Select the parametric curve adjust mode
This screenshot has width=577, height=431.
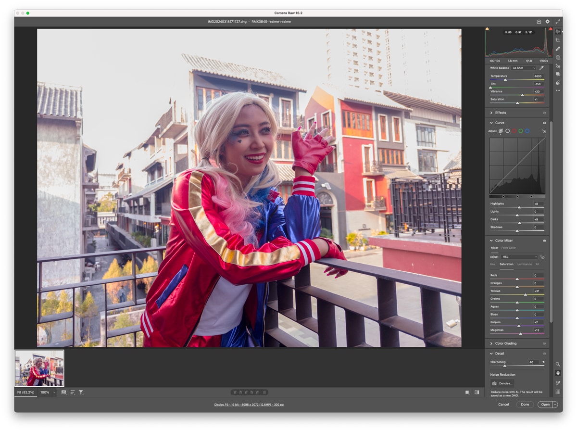tap(501, 131)
